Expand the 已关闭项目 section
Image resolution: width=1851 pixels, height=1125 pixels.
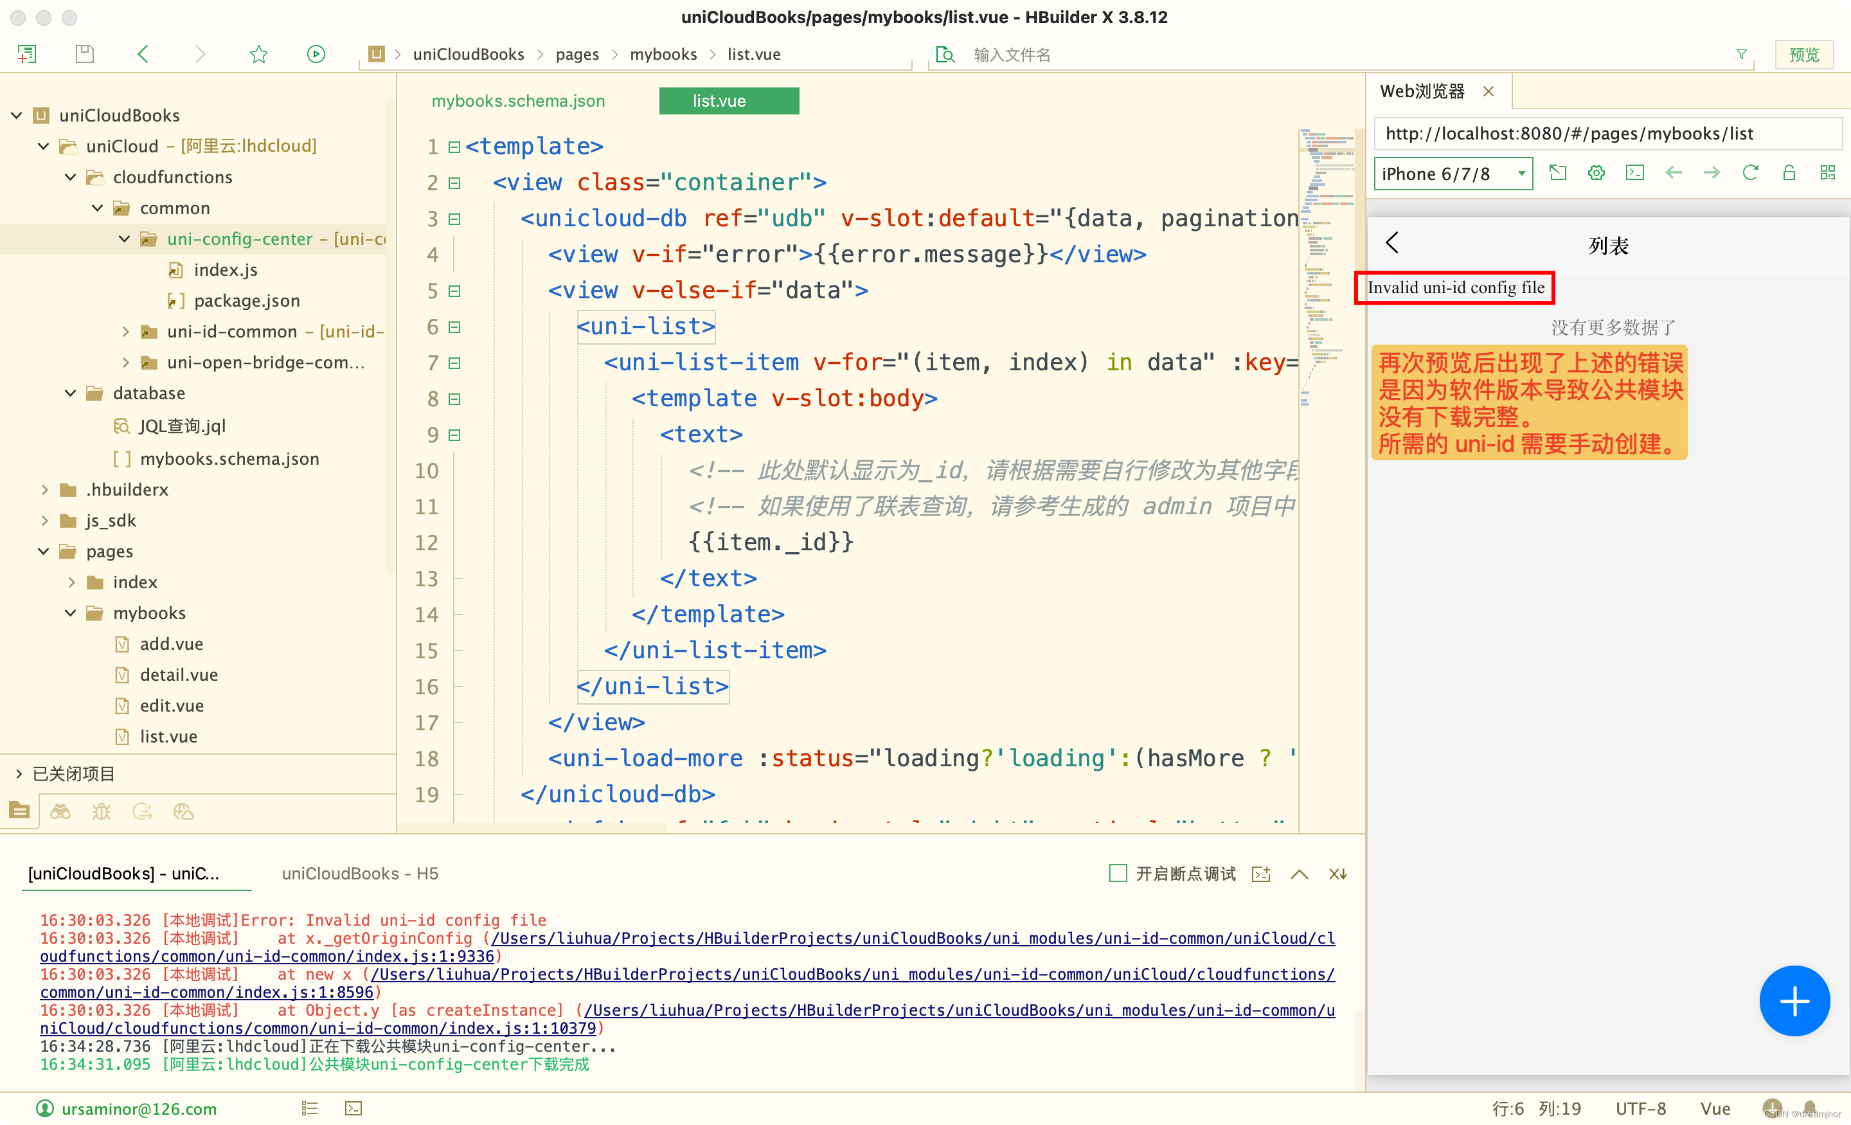pyautogui.click(x=19, y=773)
